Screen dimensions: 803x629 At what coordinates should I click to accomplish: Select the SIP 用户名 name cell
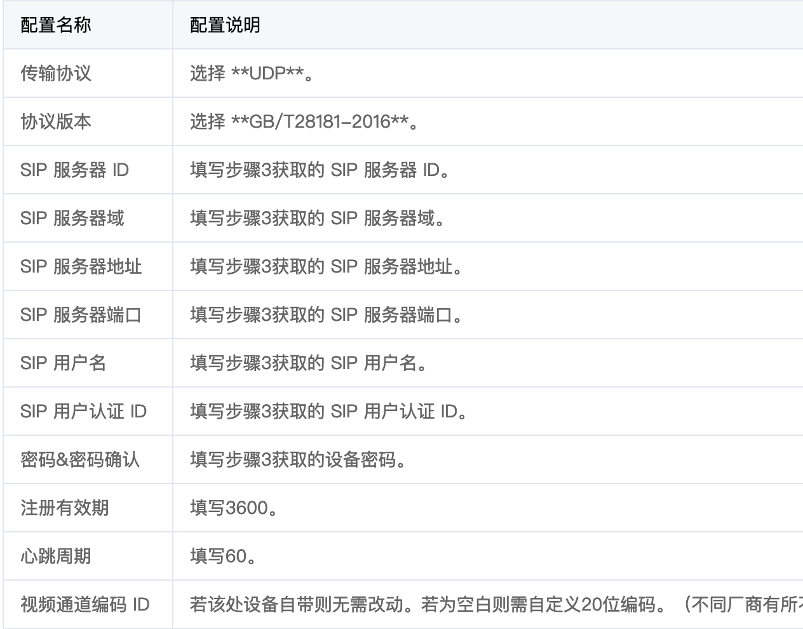pos(63,363)
